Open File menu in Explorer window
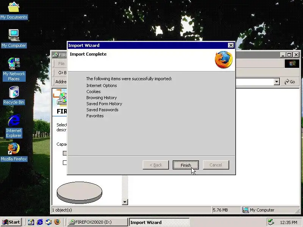303x227 pixels. [61, 64]
